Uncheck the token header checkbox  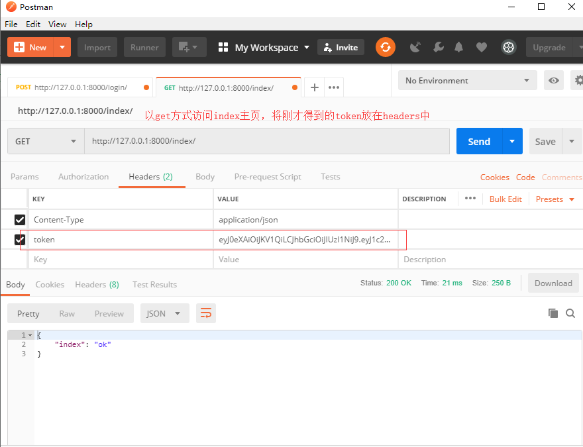click(x=20, y=240)
